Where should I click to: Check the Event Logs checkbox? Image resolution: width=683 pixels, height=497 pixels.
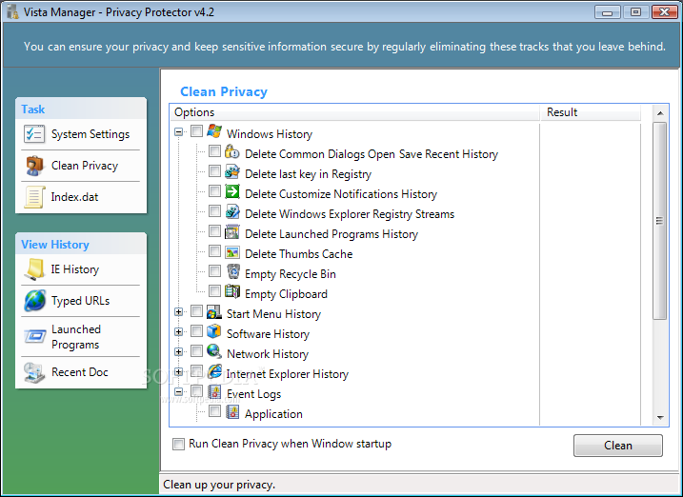pos(197,391)
